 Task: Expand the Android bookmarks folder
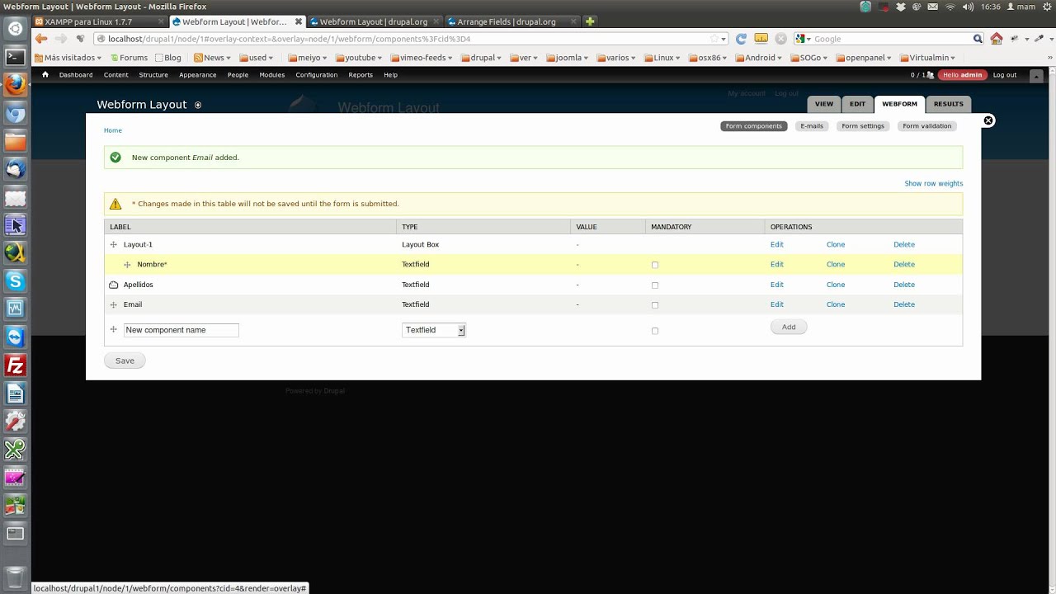[759, 58]
